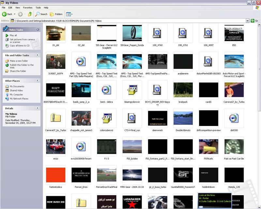Open the Views dropdown button
Screen dimensions: 261x209
(69, 14)
